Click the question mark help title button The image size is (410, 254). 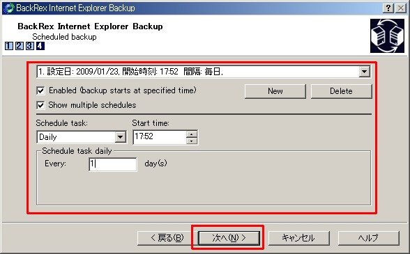point(388,8)
